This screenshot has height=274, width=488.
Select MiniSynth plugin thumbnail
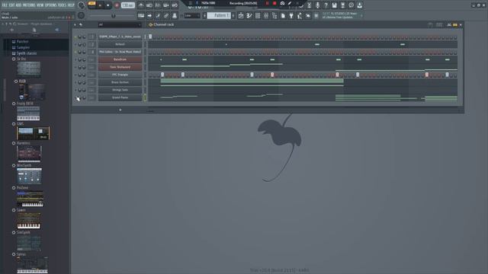[29, 176]
